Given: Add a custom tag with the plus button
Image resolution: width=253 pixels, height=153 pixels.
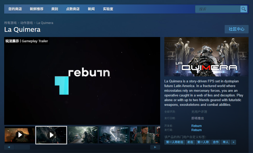Looking at the screenshot, I should tap(233, 142).
